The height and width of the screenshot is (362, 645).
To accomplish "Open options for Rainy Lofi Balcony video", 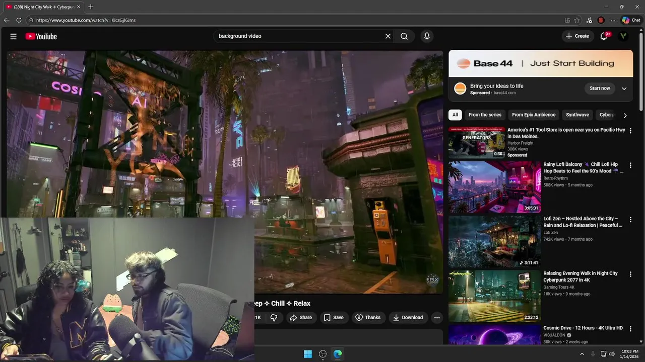I will pos(630,165).
